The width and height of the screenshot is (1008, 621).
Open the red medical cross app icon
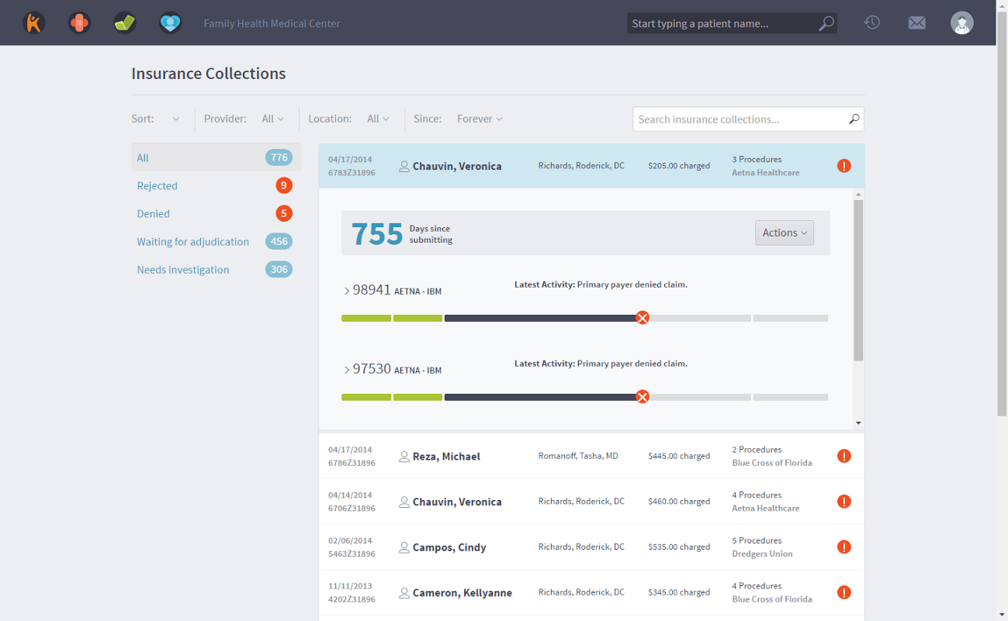(79, 23)
